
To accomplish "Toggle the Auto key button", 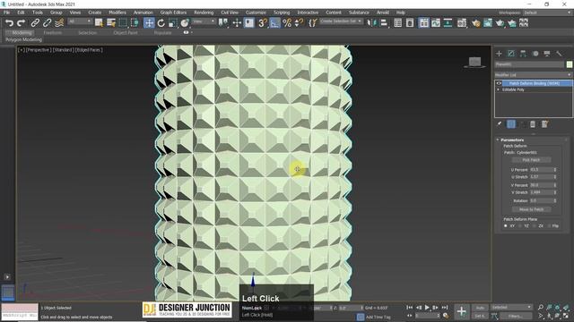I will (x=480, y=308).
